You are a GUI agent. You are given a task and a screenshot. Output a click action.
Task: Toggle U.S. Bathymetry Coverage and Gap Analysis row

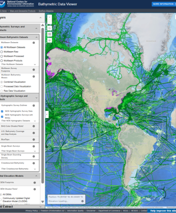click(x=19, y=133)
